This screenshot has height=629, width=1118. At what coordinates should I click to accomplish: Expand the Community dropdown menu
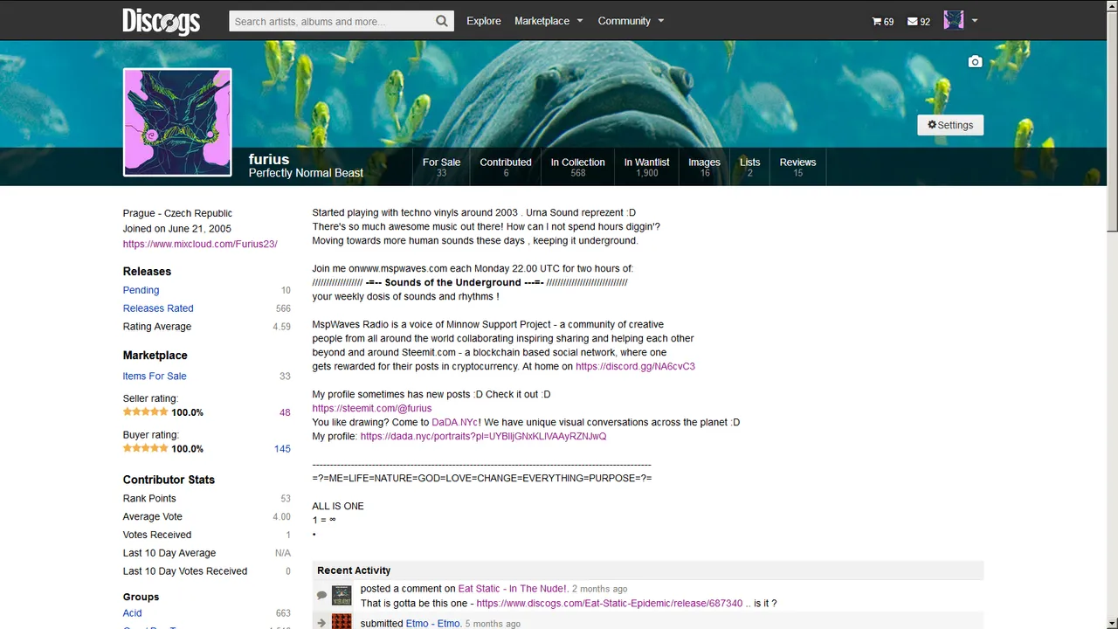coord(631,21)
